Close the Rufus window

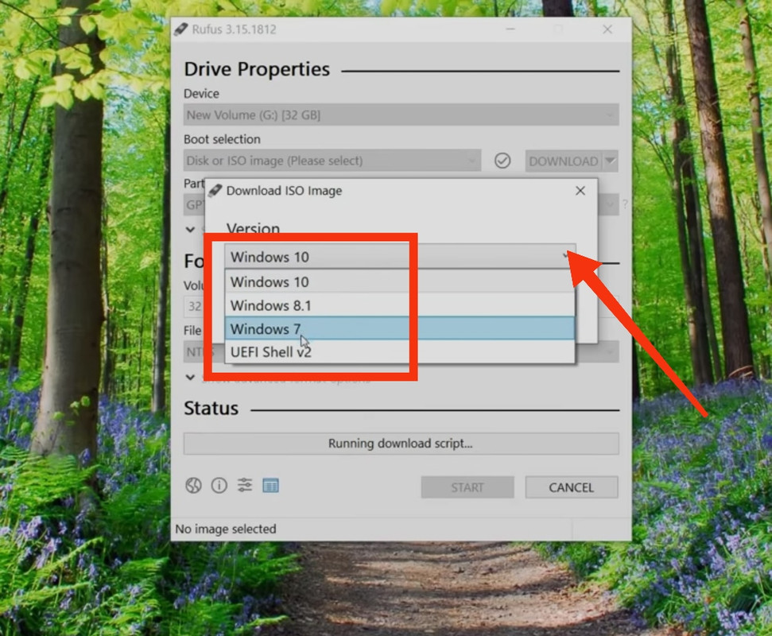click(x=607, y=29)
